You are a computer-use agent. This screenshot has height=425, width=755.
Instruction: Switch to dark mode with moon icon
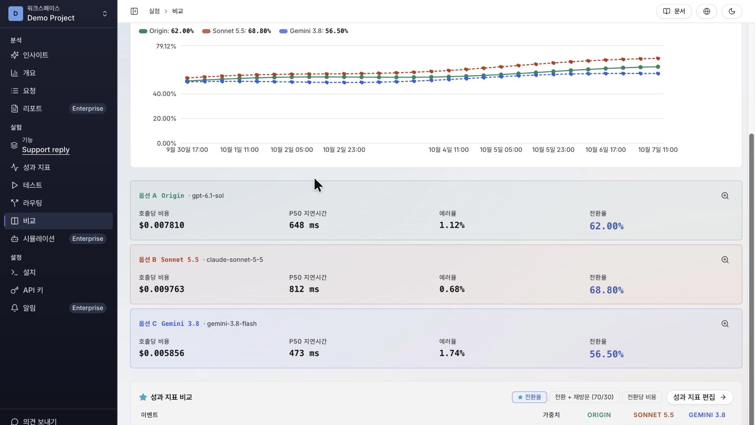tap(732, 11)
